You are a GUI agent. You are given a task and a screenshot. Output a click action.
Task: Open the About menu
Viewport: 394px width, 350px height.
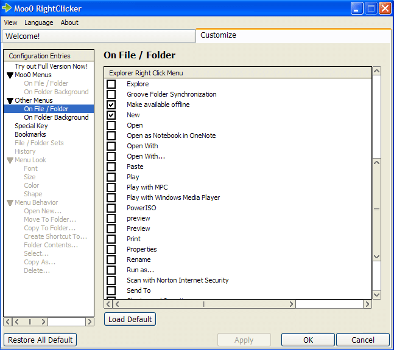click(69, 22)
